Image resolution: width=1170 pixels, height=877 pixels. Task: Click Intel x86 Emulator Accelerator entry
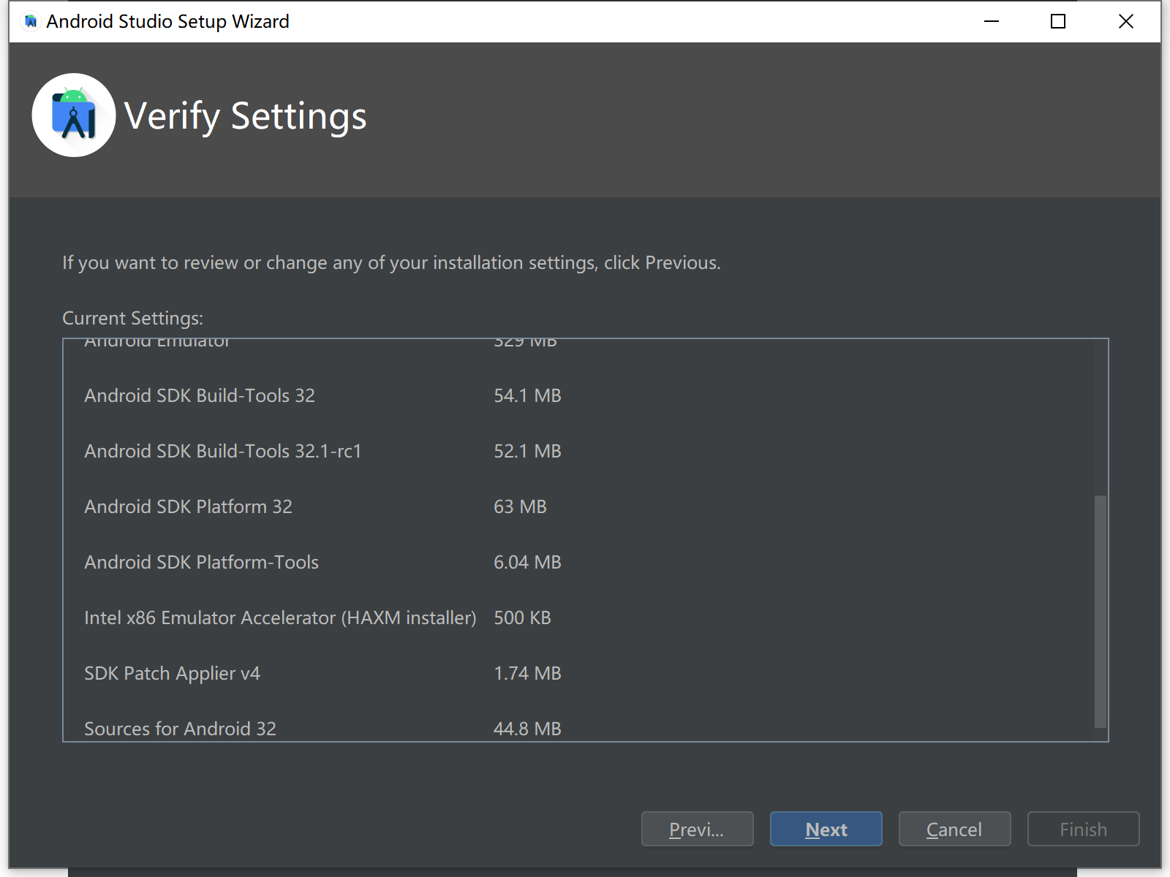(x=280, y=618)
